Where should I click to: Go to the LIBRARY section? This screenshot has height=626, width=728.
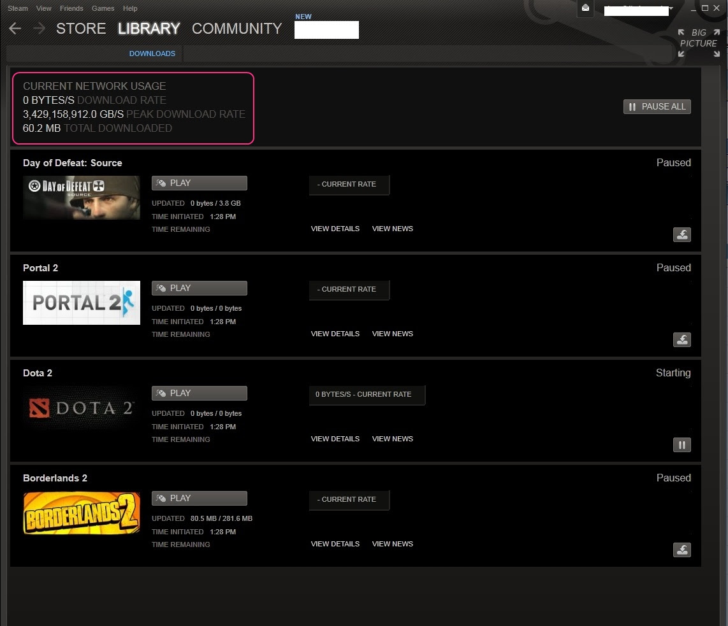pos(149,29)
